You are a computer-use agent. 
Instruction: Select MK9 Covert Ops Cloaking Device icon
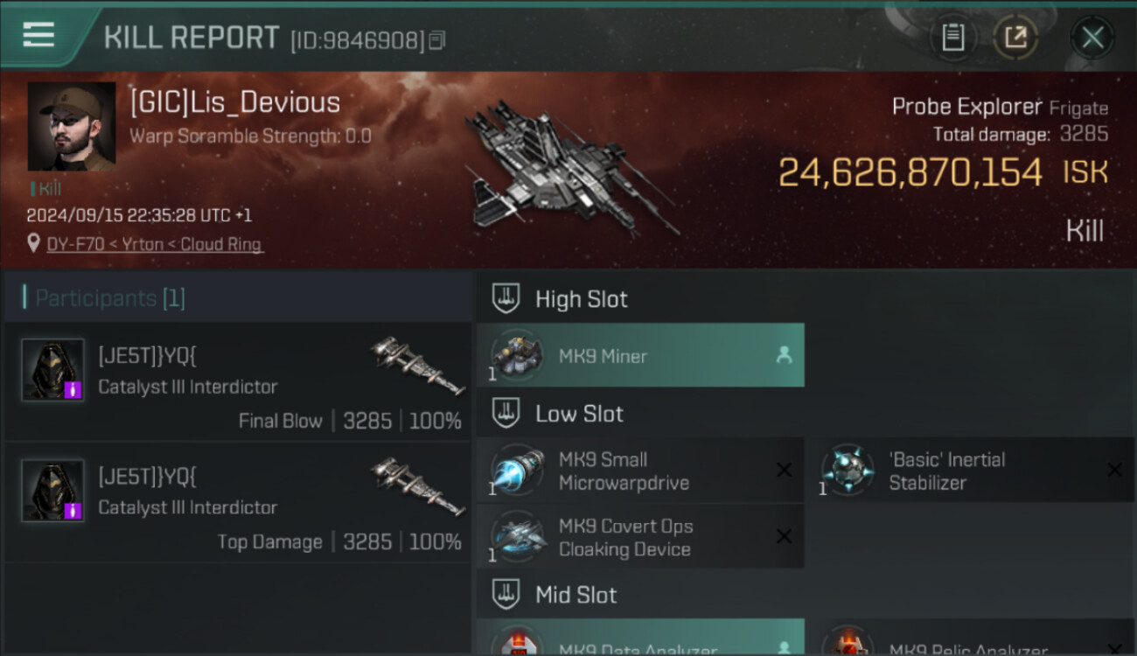pos(517,537)
